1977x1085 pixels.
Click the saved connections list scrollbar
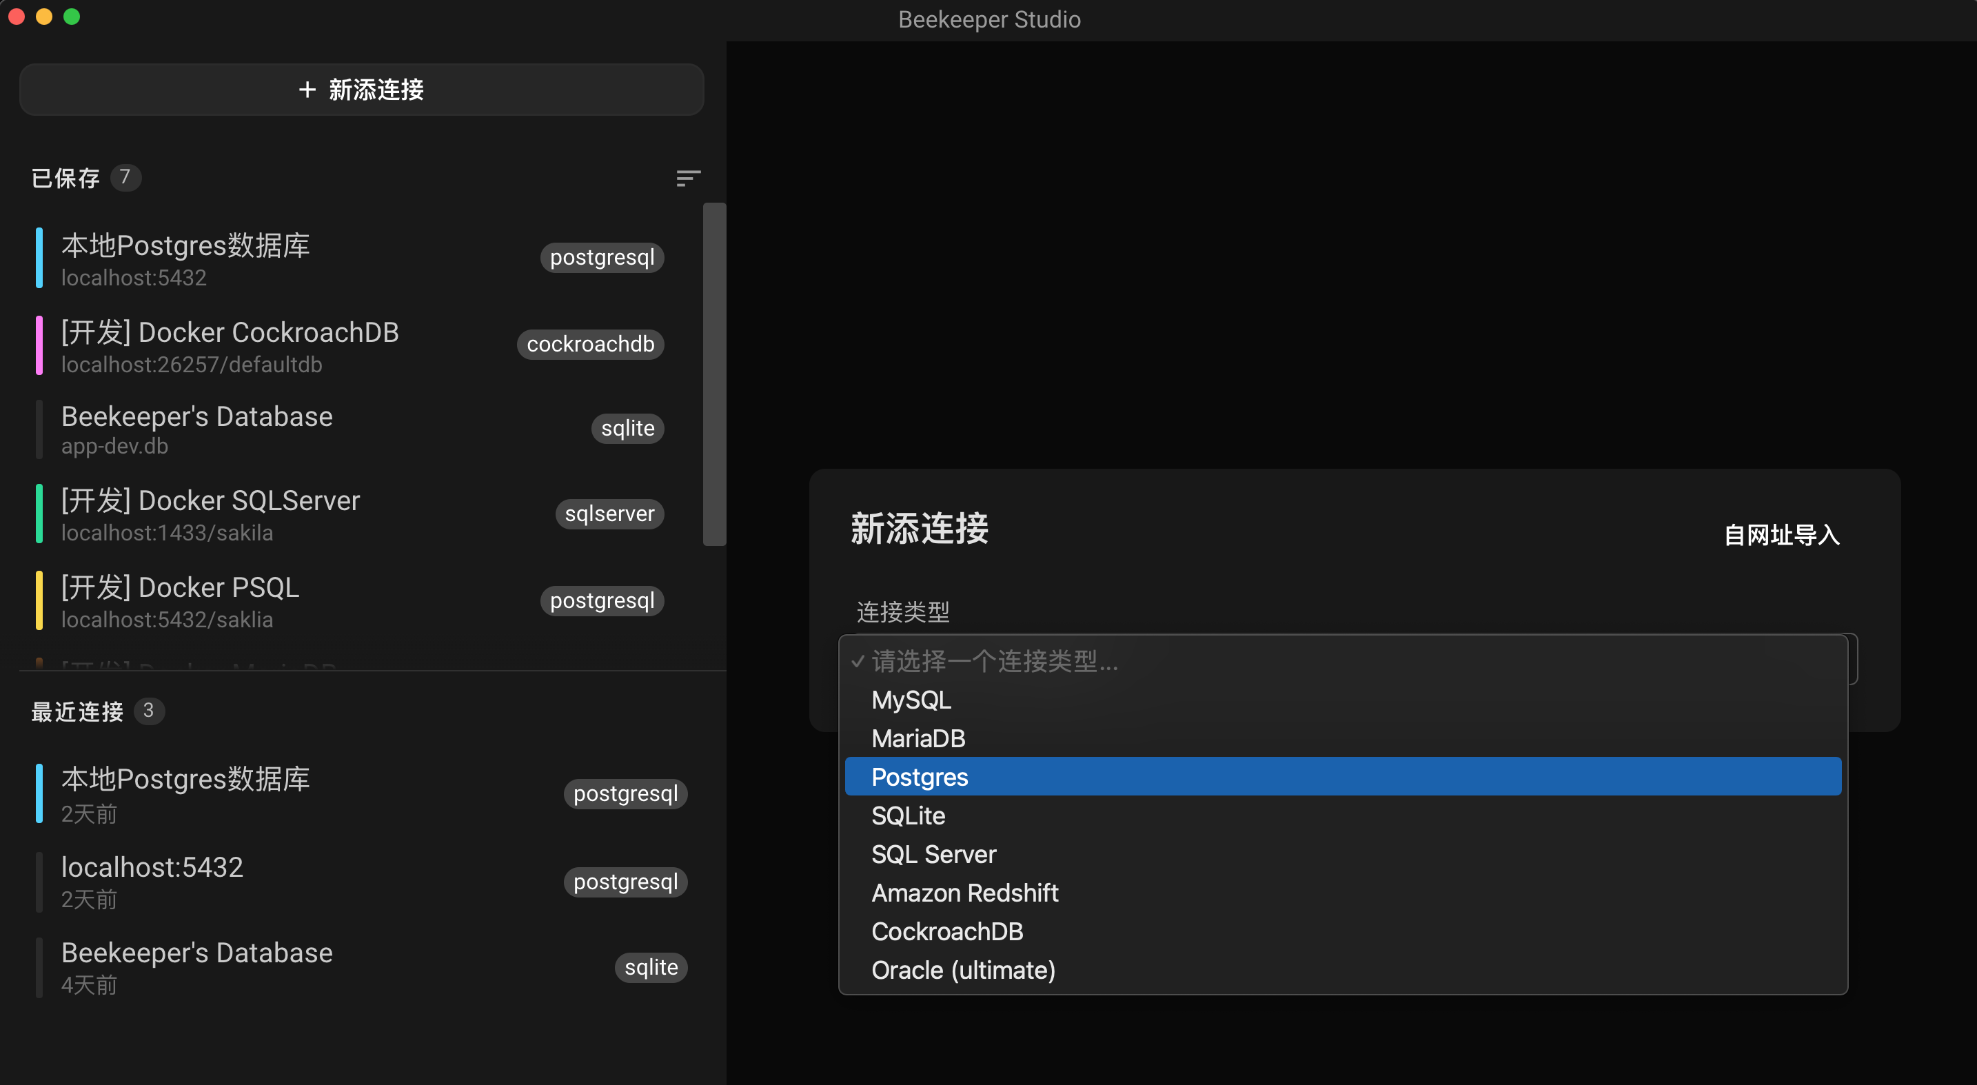(x=713, y=374)
